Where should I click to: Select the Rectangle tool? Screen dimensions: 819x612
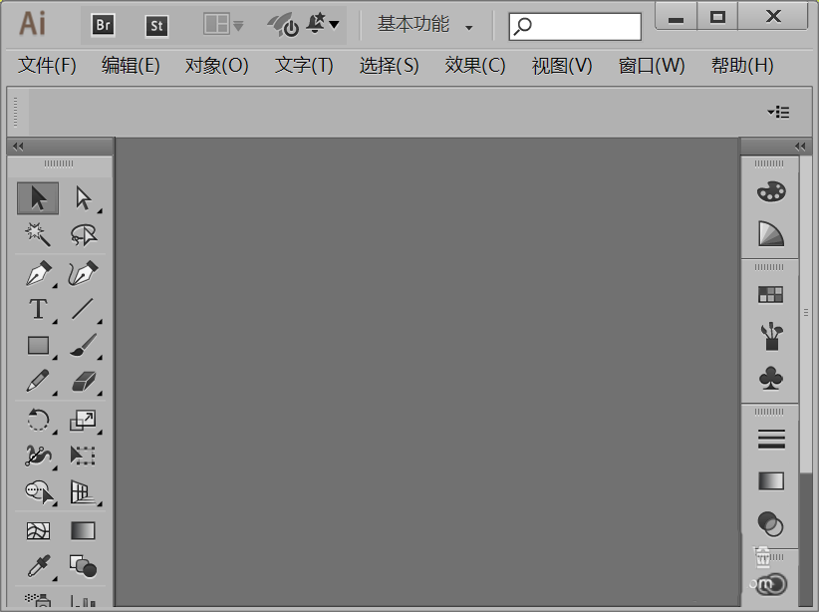(38, 346)
